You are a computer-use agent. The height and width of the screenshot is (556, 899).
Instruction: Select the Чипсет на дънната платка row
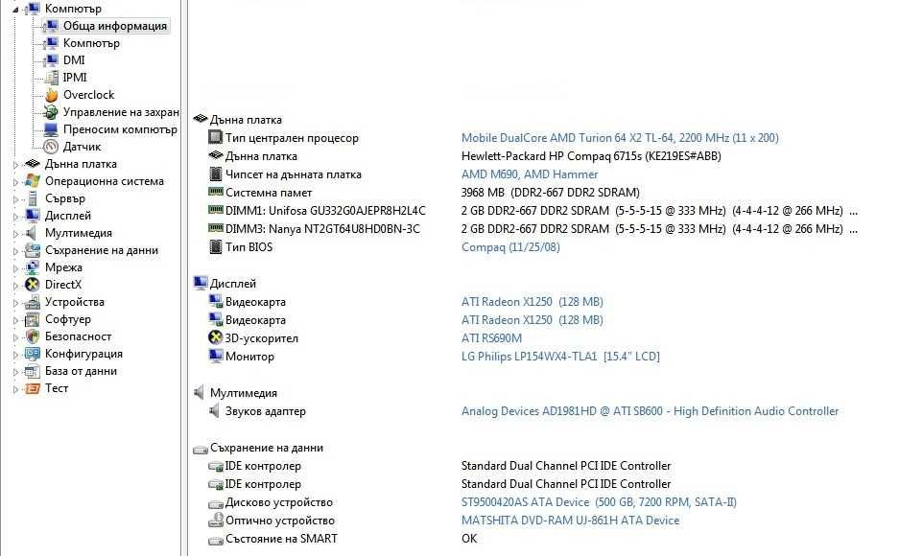tap(293, 174)
